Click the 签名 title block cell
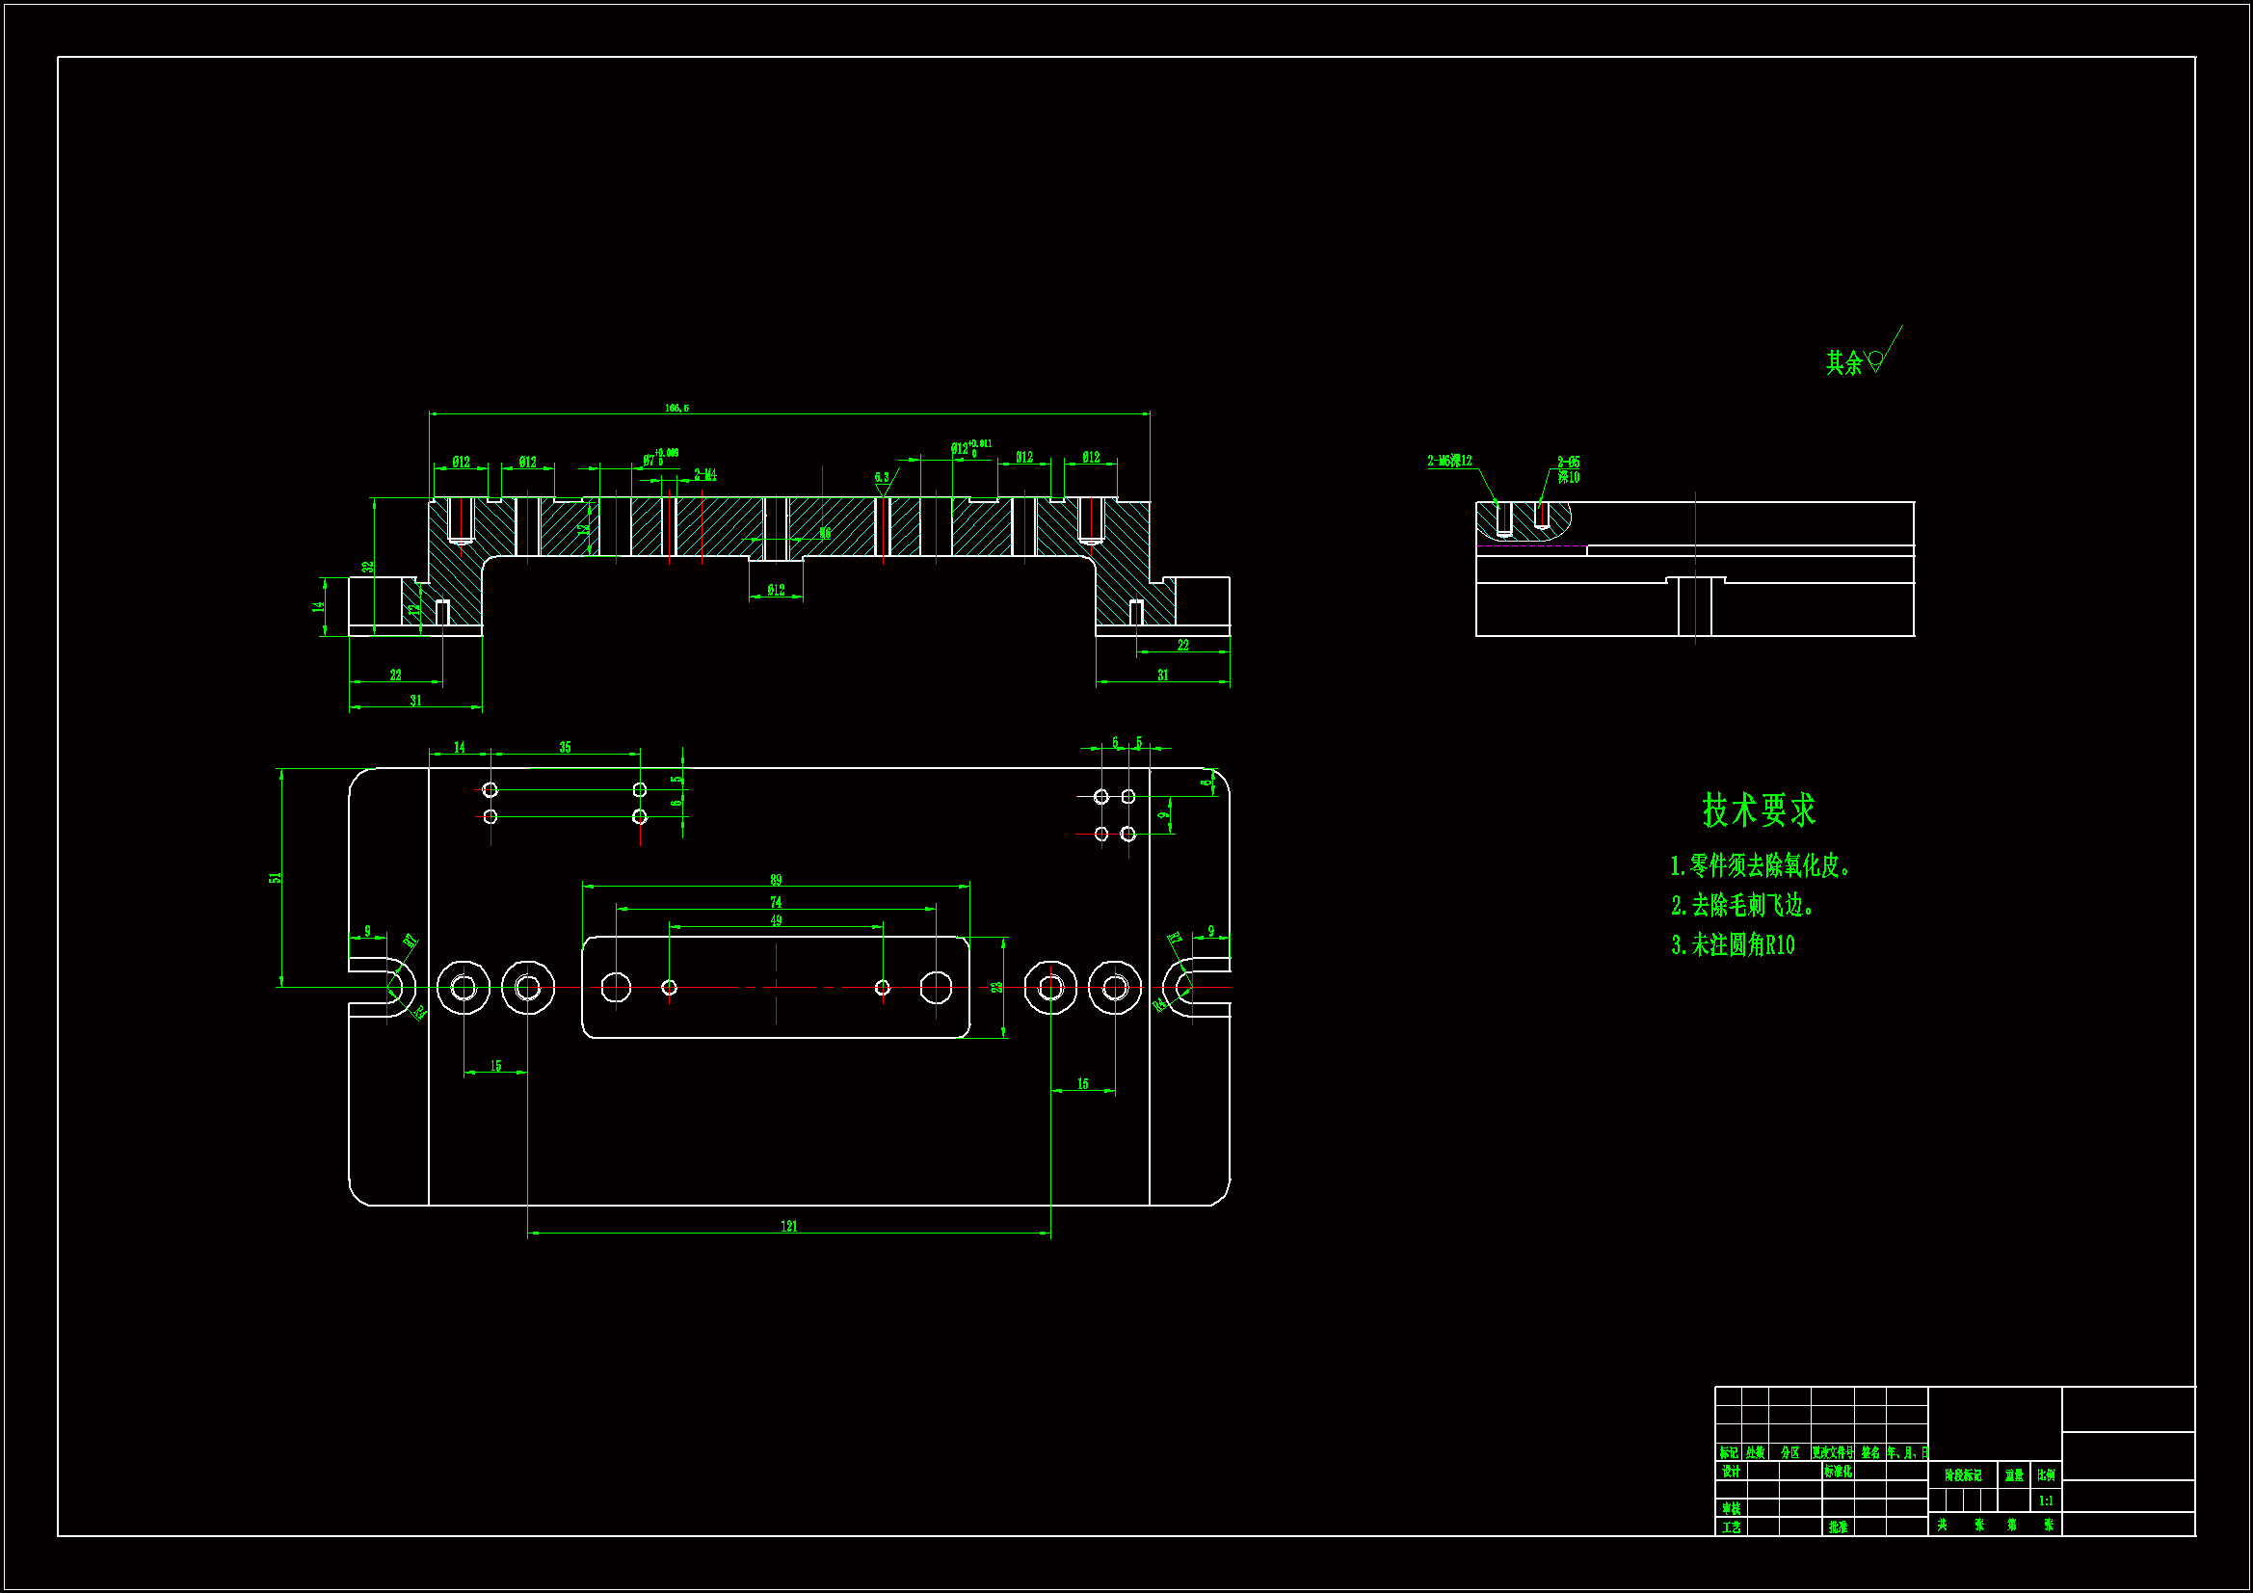2253x1593 pixels. (x=1870, y=1452)
